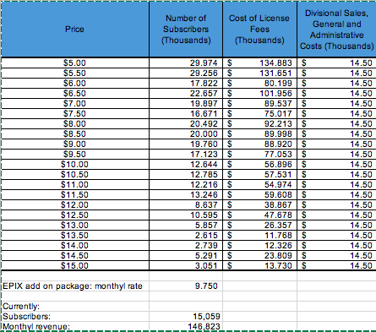The height and width of the screenshot is (332, 376).
Task: Click the $8.50 price cell
Action: pyautogui.click(x=75, y=134)
